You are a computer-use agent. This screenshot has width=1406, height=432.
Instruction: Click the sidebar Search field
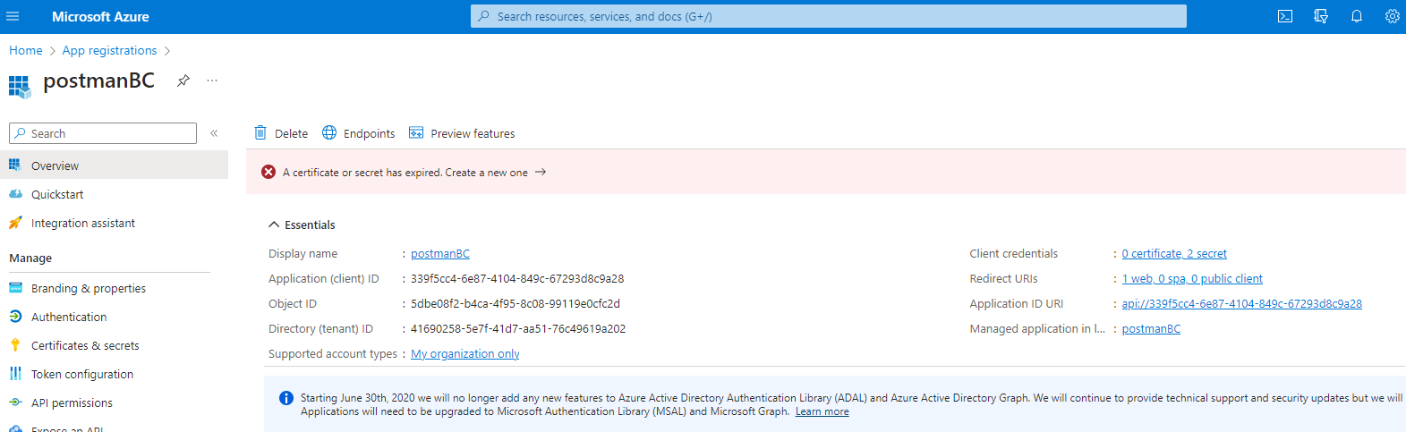(x=103, y=133)
